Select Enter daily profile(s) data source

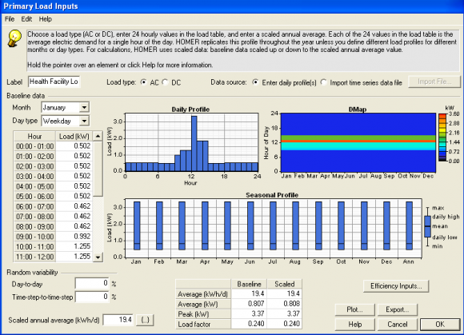255,82
